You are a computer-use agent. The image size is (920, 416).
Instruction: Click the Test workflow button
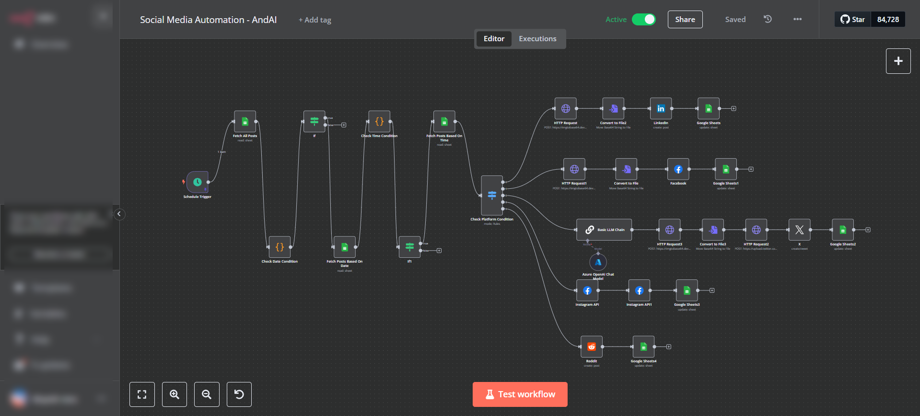520,394
